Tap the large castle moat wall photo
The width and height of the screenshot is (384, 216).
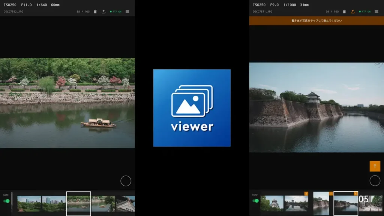coord(316,107)
